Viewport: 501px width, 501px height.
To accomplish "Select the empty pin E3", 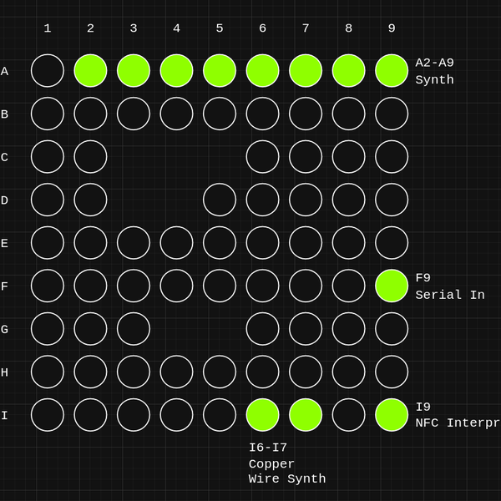I will click(134, 243).
